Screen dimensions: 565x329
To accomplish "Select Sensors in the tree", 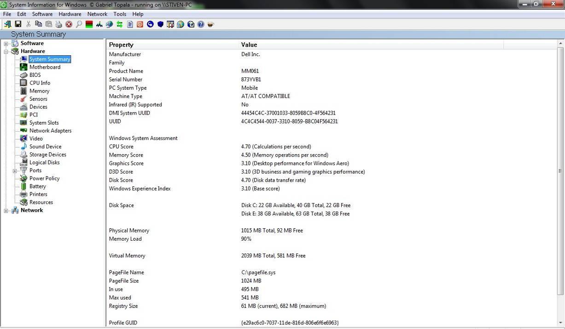I will coord(38,99).
